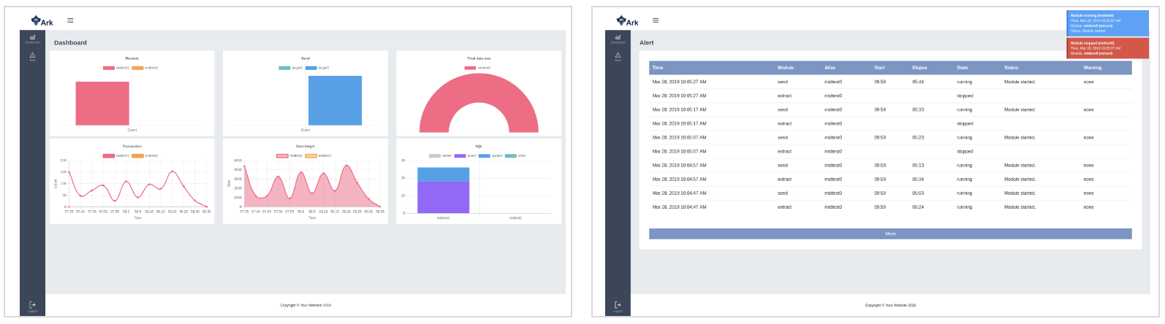Dismiss the blue Module running notification
1165x324 pixels.
pos(1107,23)
